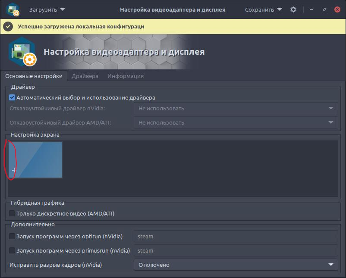Open the fail-safe nVidia driver dropdown
Viewport: 346px width, 278px height.
pos(236,109)
